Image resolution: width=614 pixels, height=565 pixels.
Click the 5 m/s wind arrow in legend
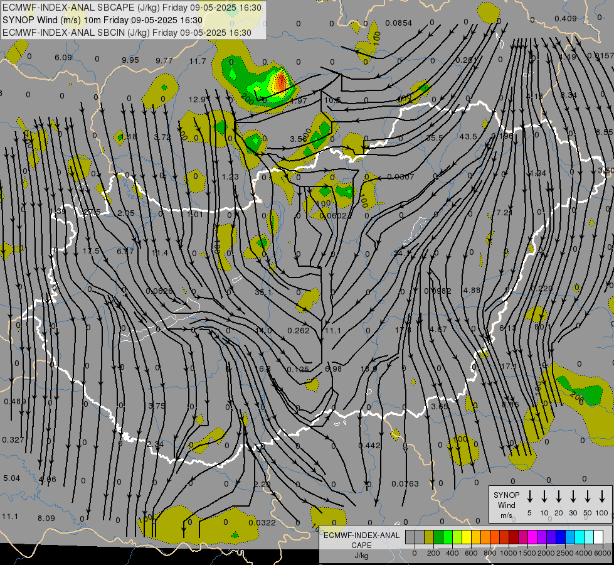(x=529, y=497)
